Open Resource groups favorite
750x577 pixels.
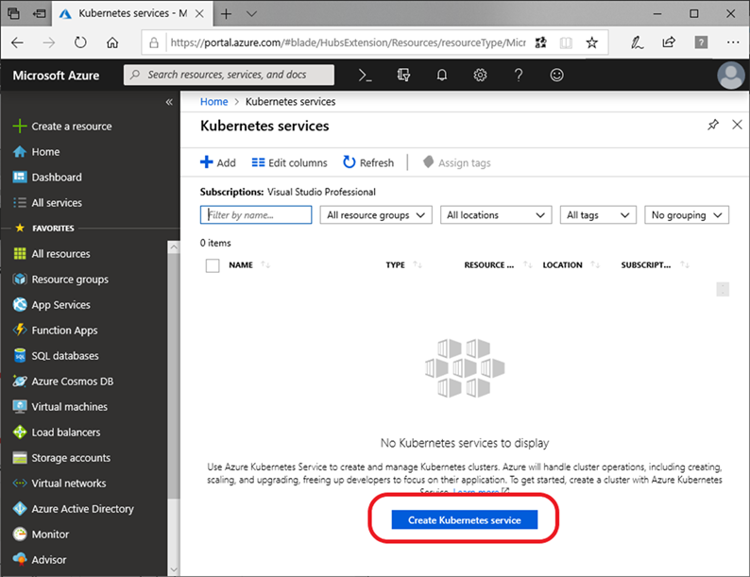(x=60, y=280)
